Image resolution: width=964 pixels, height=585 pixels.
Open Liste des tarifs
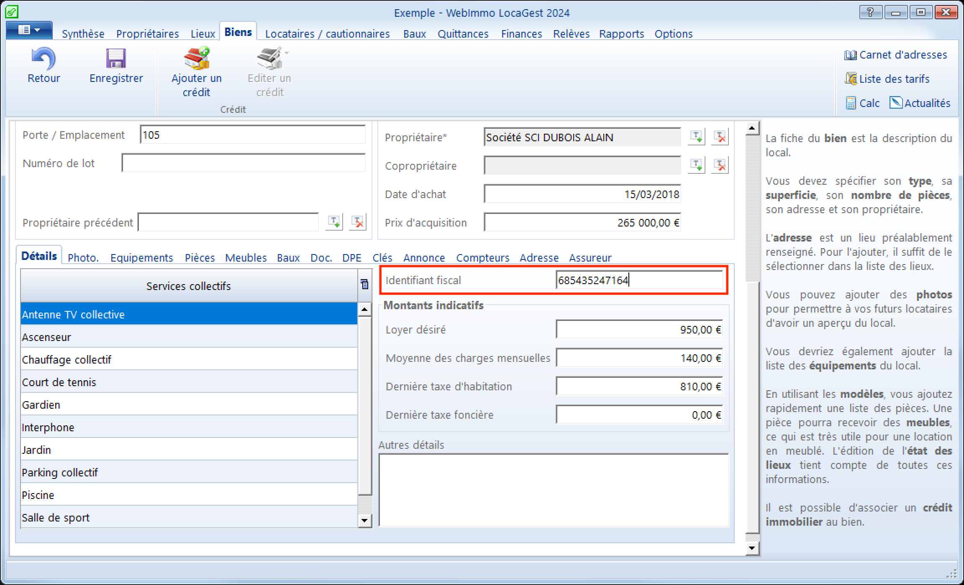(887, 79)
